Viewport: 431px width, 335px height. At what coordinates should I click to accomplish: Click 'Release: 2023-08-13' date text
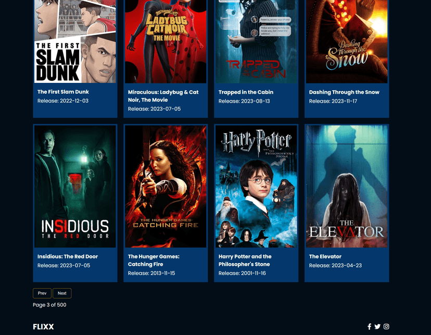244,101
